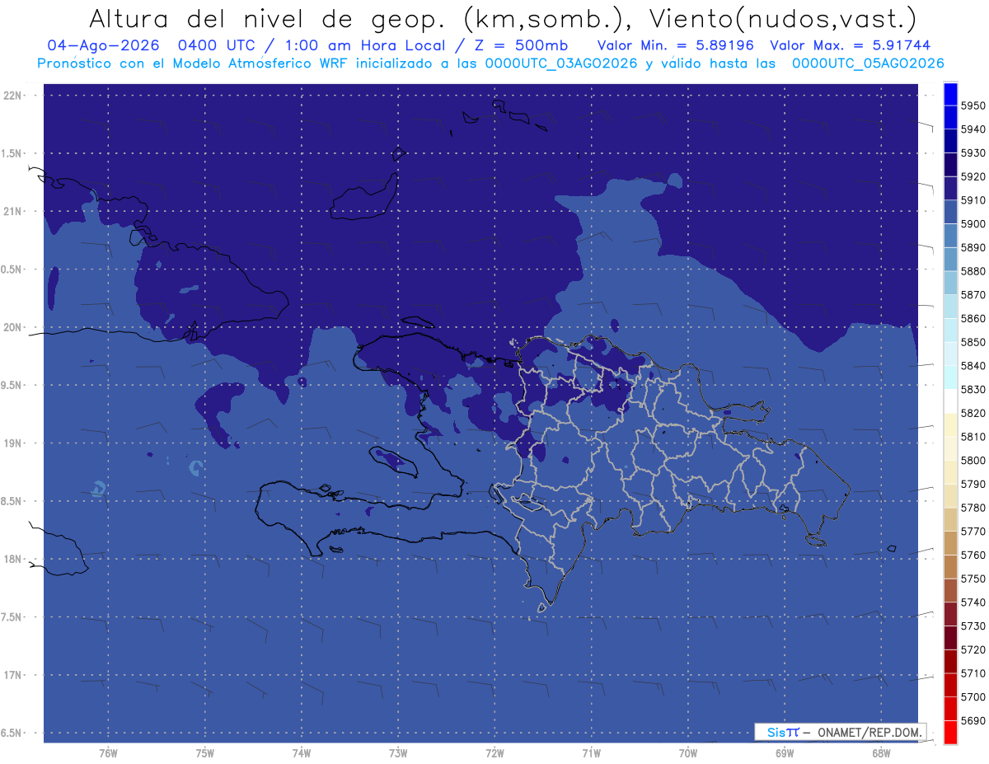
Task: Click the "5690" colorbar value
Action: (973, 720)
